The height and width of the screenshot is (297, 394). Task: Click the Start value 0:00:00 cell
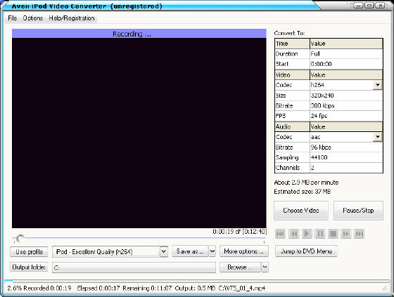point(346,64)
